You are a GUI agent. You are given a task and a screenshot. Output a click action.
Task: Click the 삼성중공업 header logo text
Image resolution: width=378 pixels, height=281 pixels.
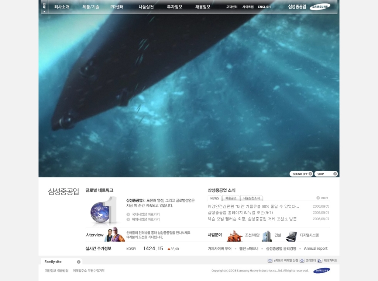point(297,7)
